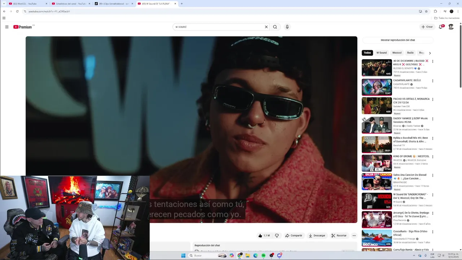
Task: Open options for CASAPARLANTE: BEÉLE video
Action: (x=432, y=81)
